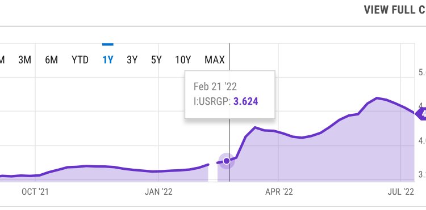
Task: Click the Feb 21 '22 tooltip date
Action: click(215, 87)
